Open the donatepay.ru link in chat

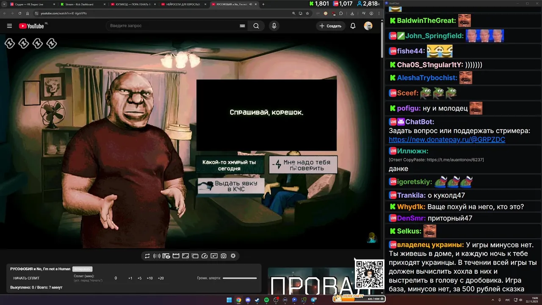[447, 140]
